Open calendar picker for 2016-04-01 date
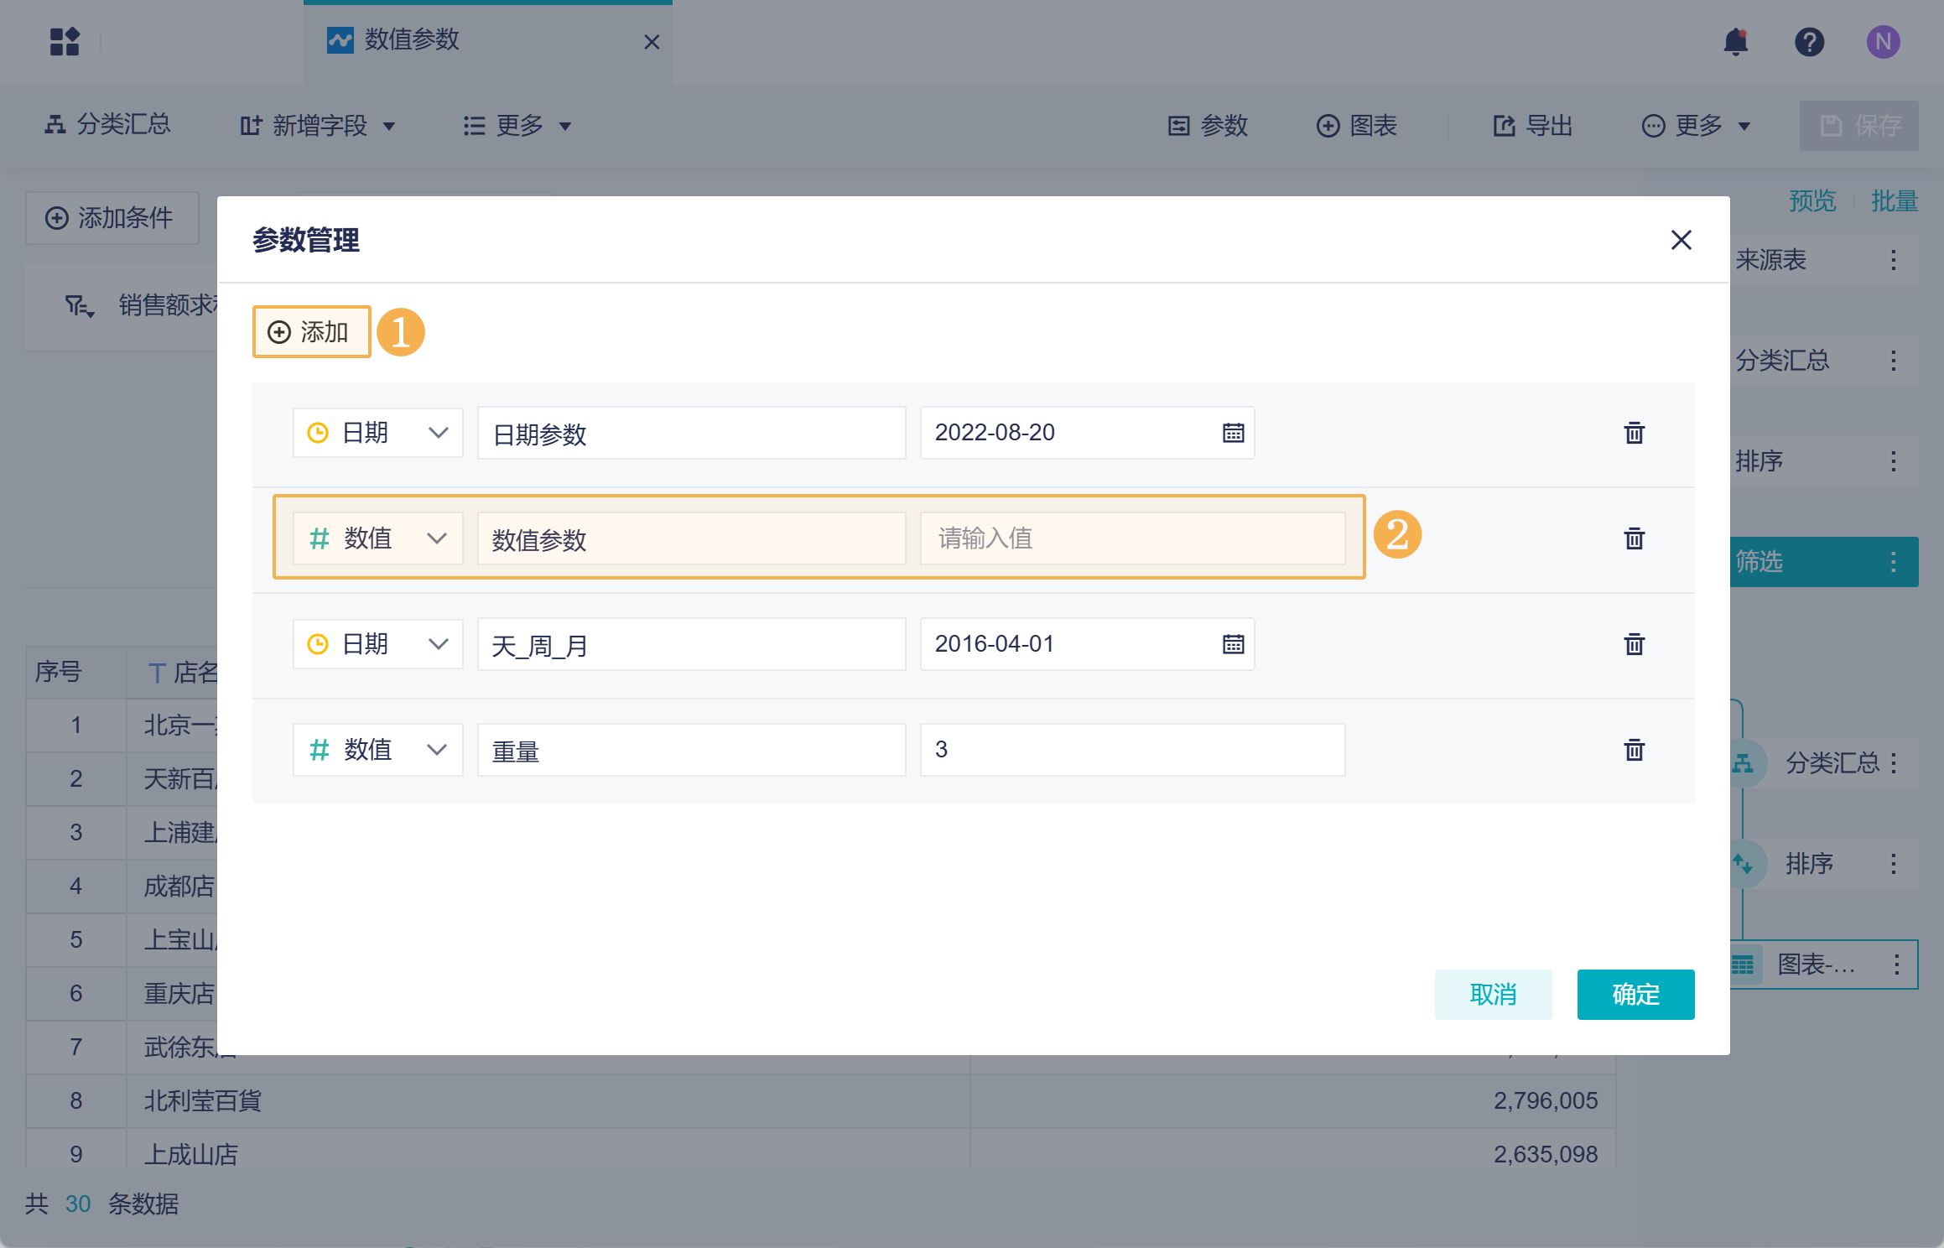This screenshot has width=1944, height=1248. tap(1233, 644)
